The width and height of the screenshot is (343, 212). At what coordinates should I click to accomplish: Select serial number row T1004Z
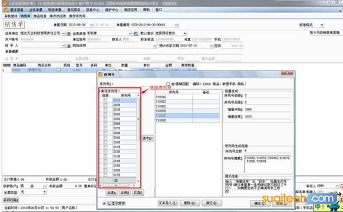[188, 97]
